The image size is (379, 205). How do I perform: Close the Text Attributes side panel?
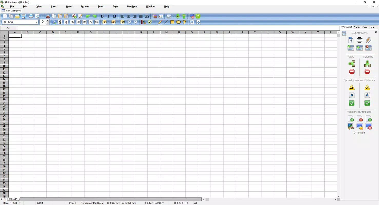(x=376, y=32)
